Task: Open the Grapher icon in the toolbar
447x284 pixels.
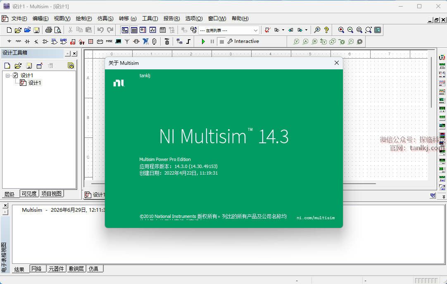Action: coord(153,30)
